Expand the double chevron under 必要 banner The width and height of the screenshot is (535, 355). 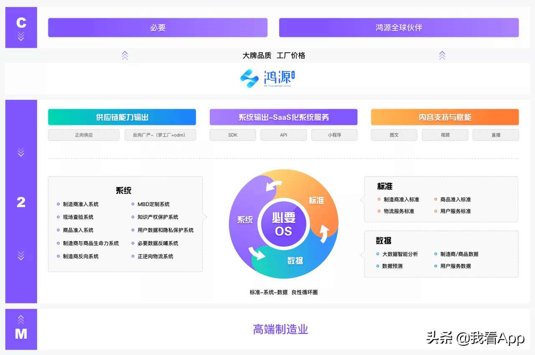pos(125,54)
